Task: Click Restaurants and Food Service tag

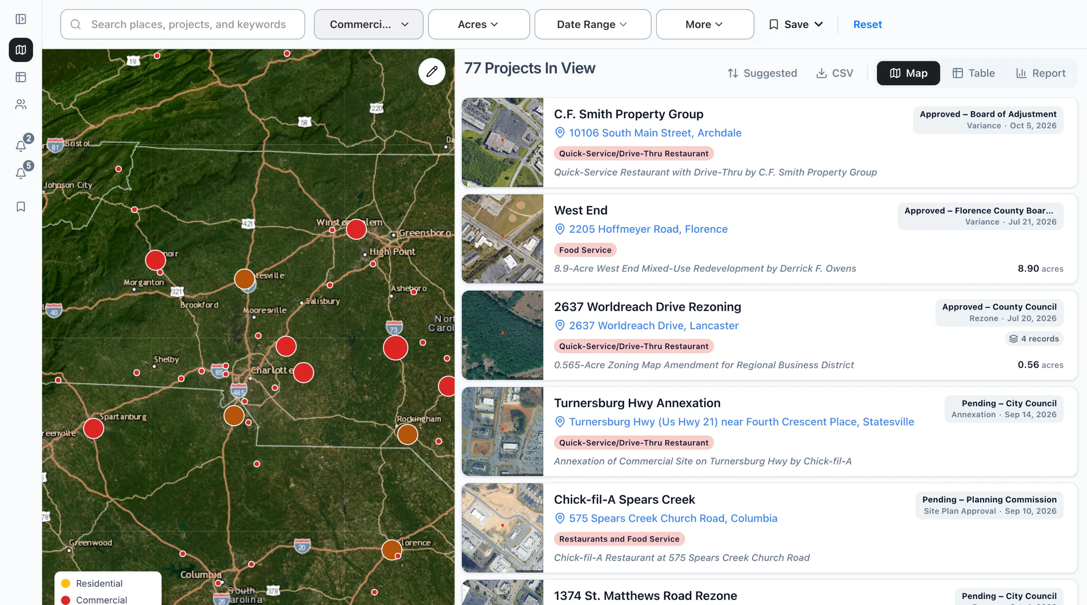Action: click(619, 539)
